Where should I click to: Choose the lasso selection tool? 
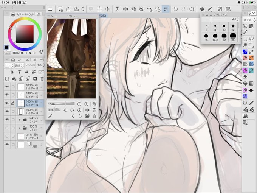point(251,39)
